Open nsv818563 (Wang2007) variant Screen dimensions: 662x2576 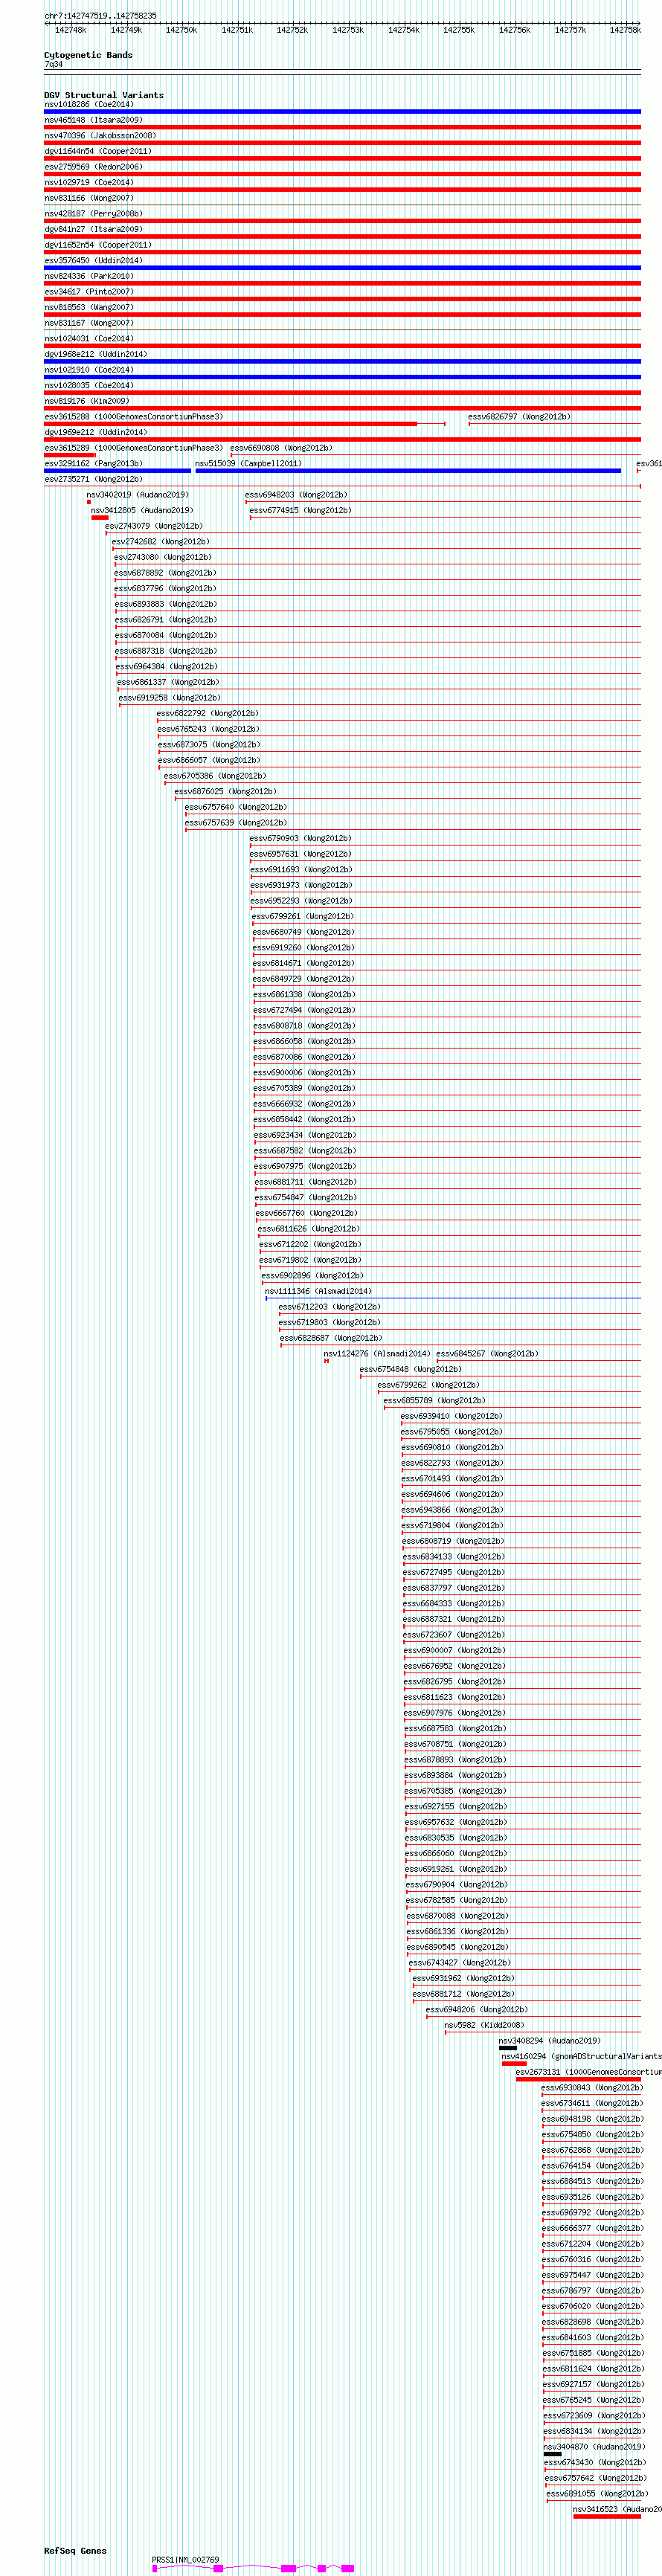[x=89, y=307]
